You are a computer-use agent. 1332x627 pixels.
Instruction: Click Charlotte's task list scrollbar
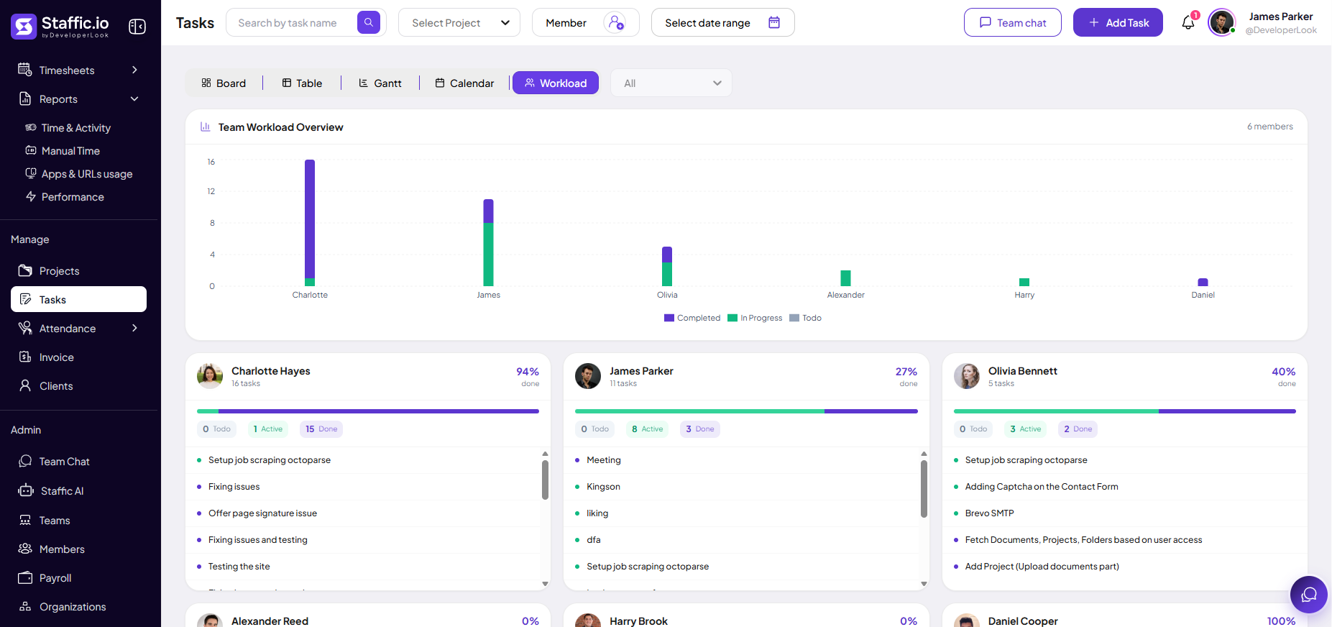[545, 480]
